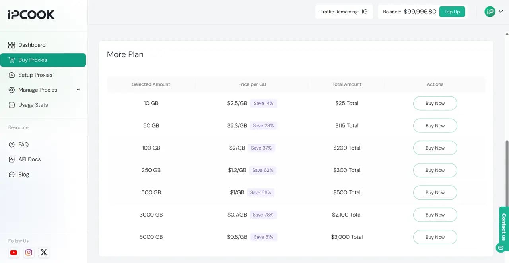Click the green IP profile avatar
Viewport: 509px width, 263px height.
490,12
